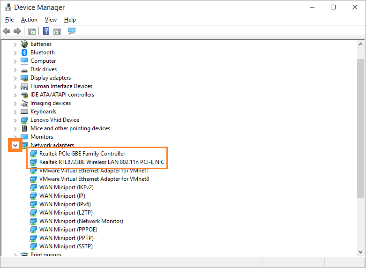366x268 pixels.
Task: Click Scan for hardware changes icon
Action: (72, 31)
